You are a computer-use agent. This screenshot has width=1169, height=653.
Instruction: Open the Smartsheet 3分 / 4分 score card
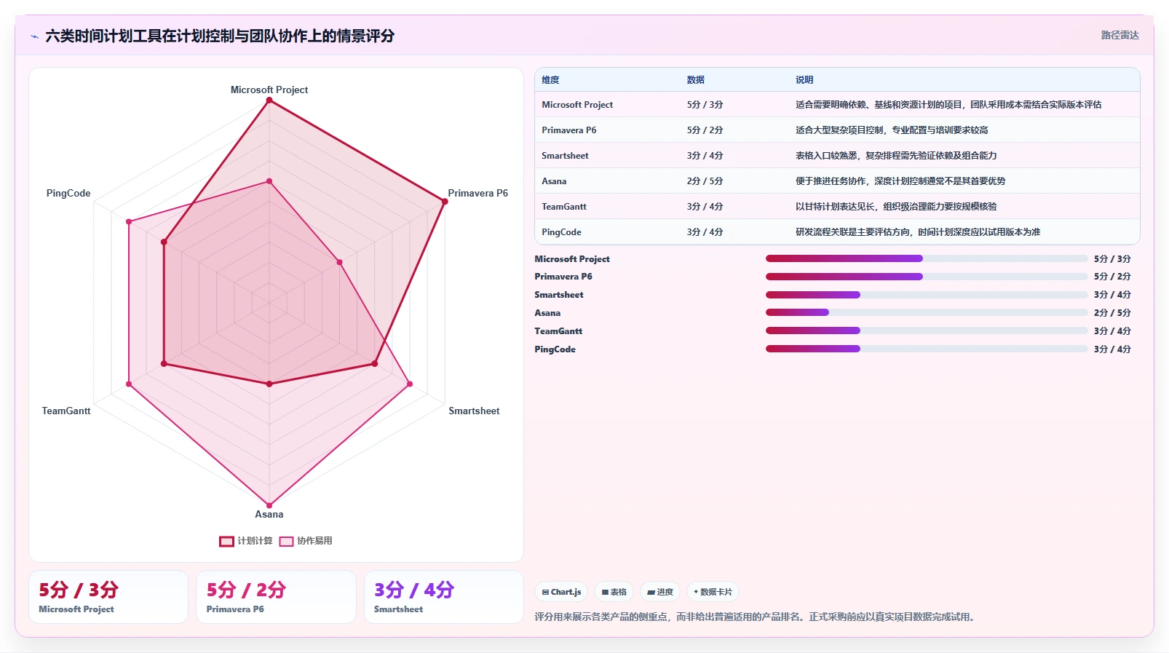[x=444, y=597]
